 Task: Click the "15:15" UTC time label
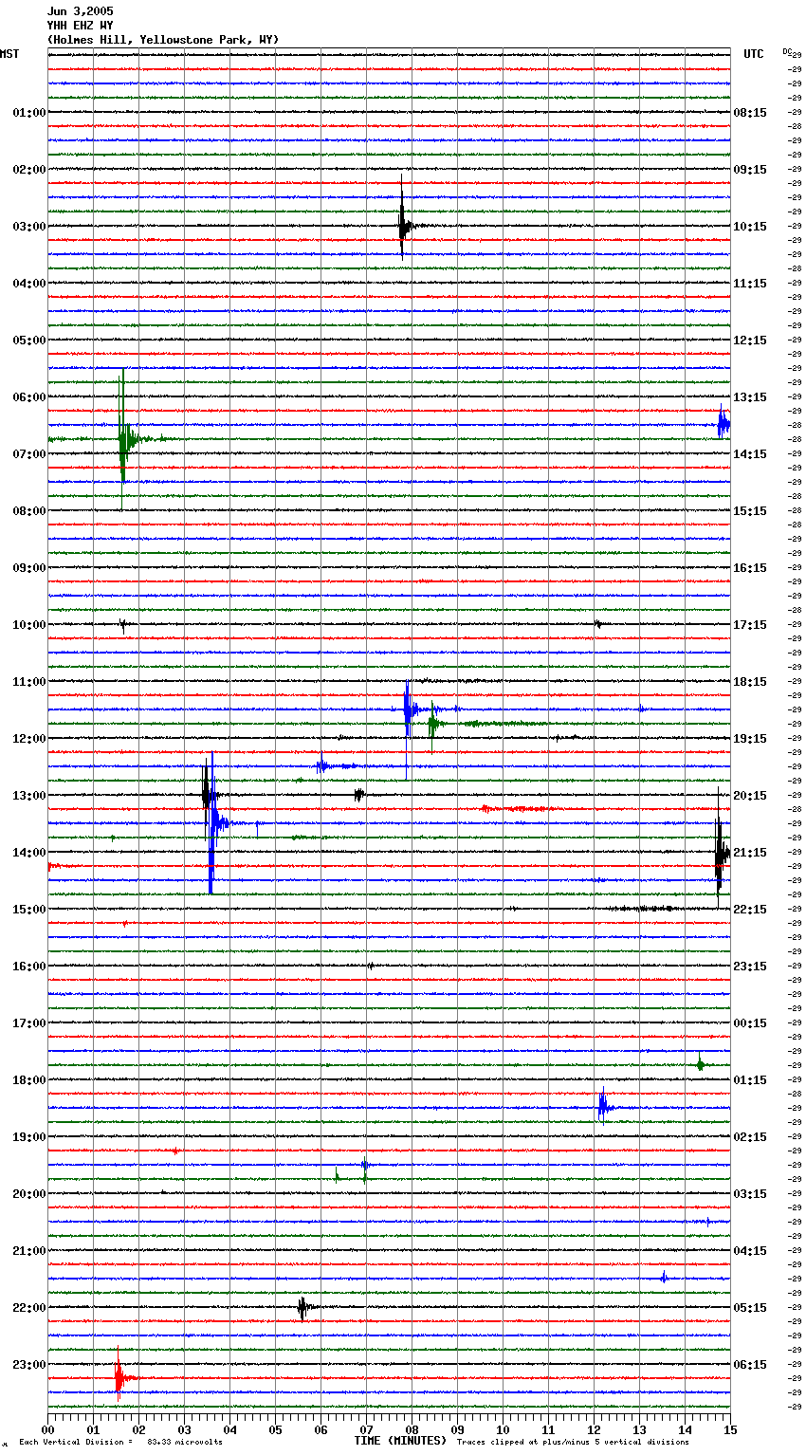[x=750, y=511]
